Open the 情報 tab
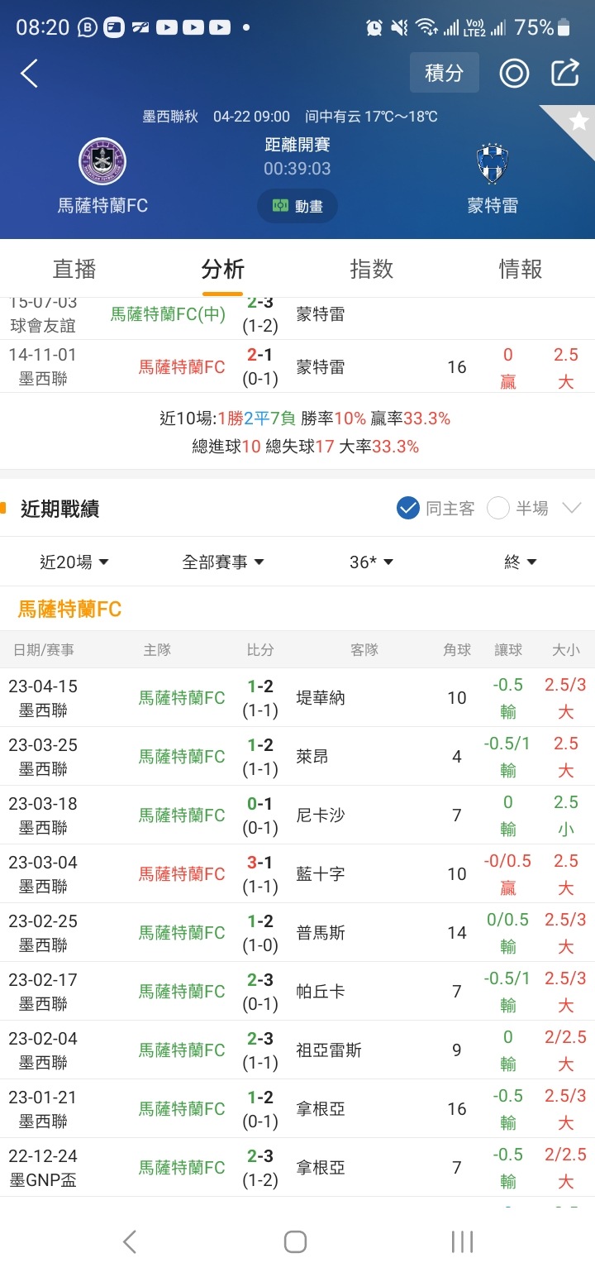 click(521, 269)
